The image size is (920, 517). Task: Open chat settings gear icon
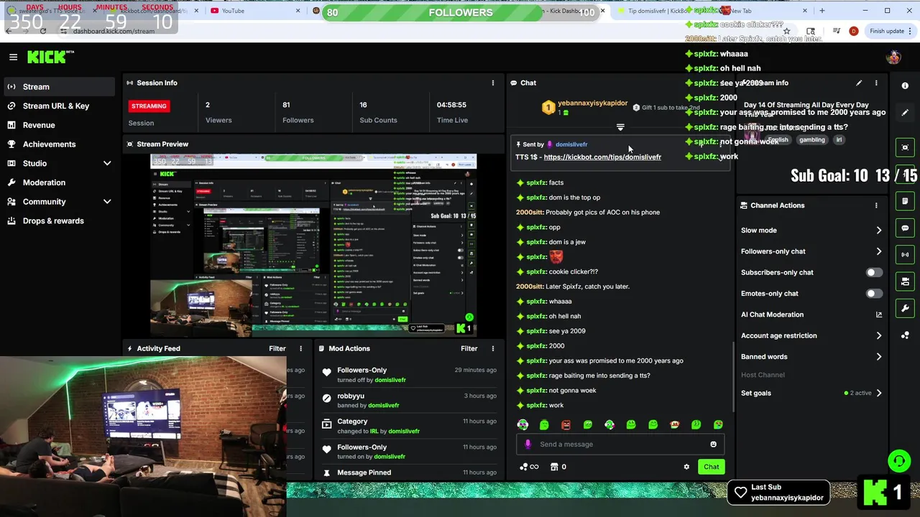tap(686, 467)
